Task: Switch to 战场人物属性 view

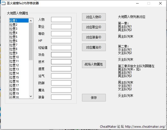Action: pos(94,64)
